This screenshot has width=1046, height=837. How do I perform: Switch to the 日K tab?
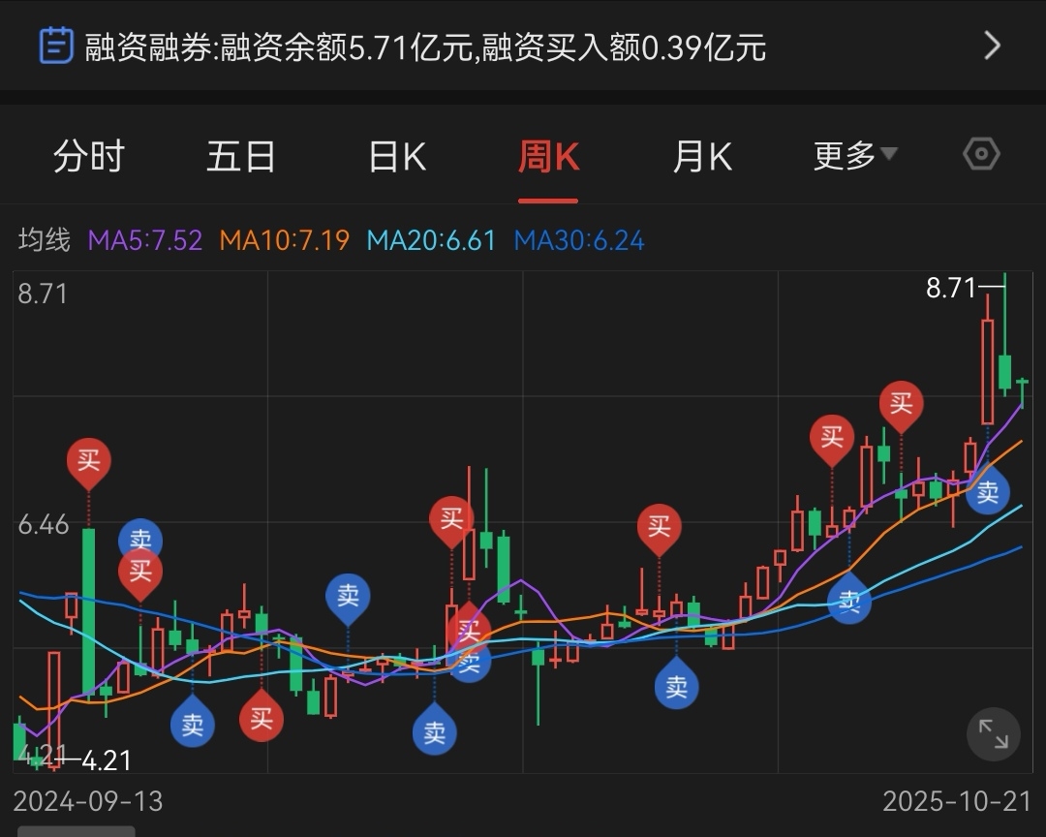(x=397, y=156)
